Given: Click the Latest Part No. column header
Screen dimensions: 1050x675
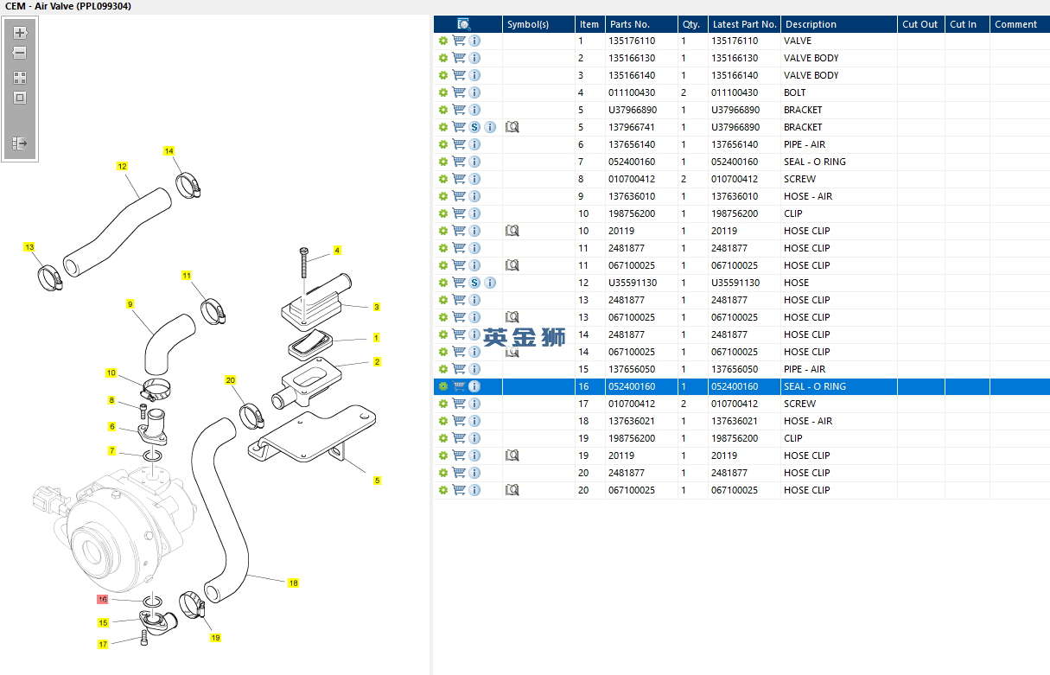Looking at the screenshot, I should coord(744,24).
